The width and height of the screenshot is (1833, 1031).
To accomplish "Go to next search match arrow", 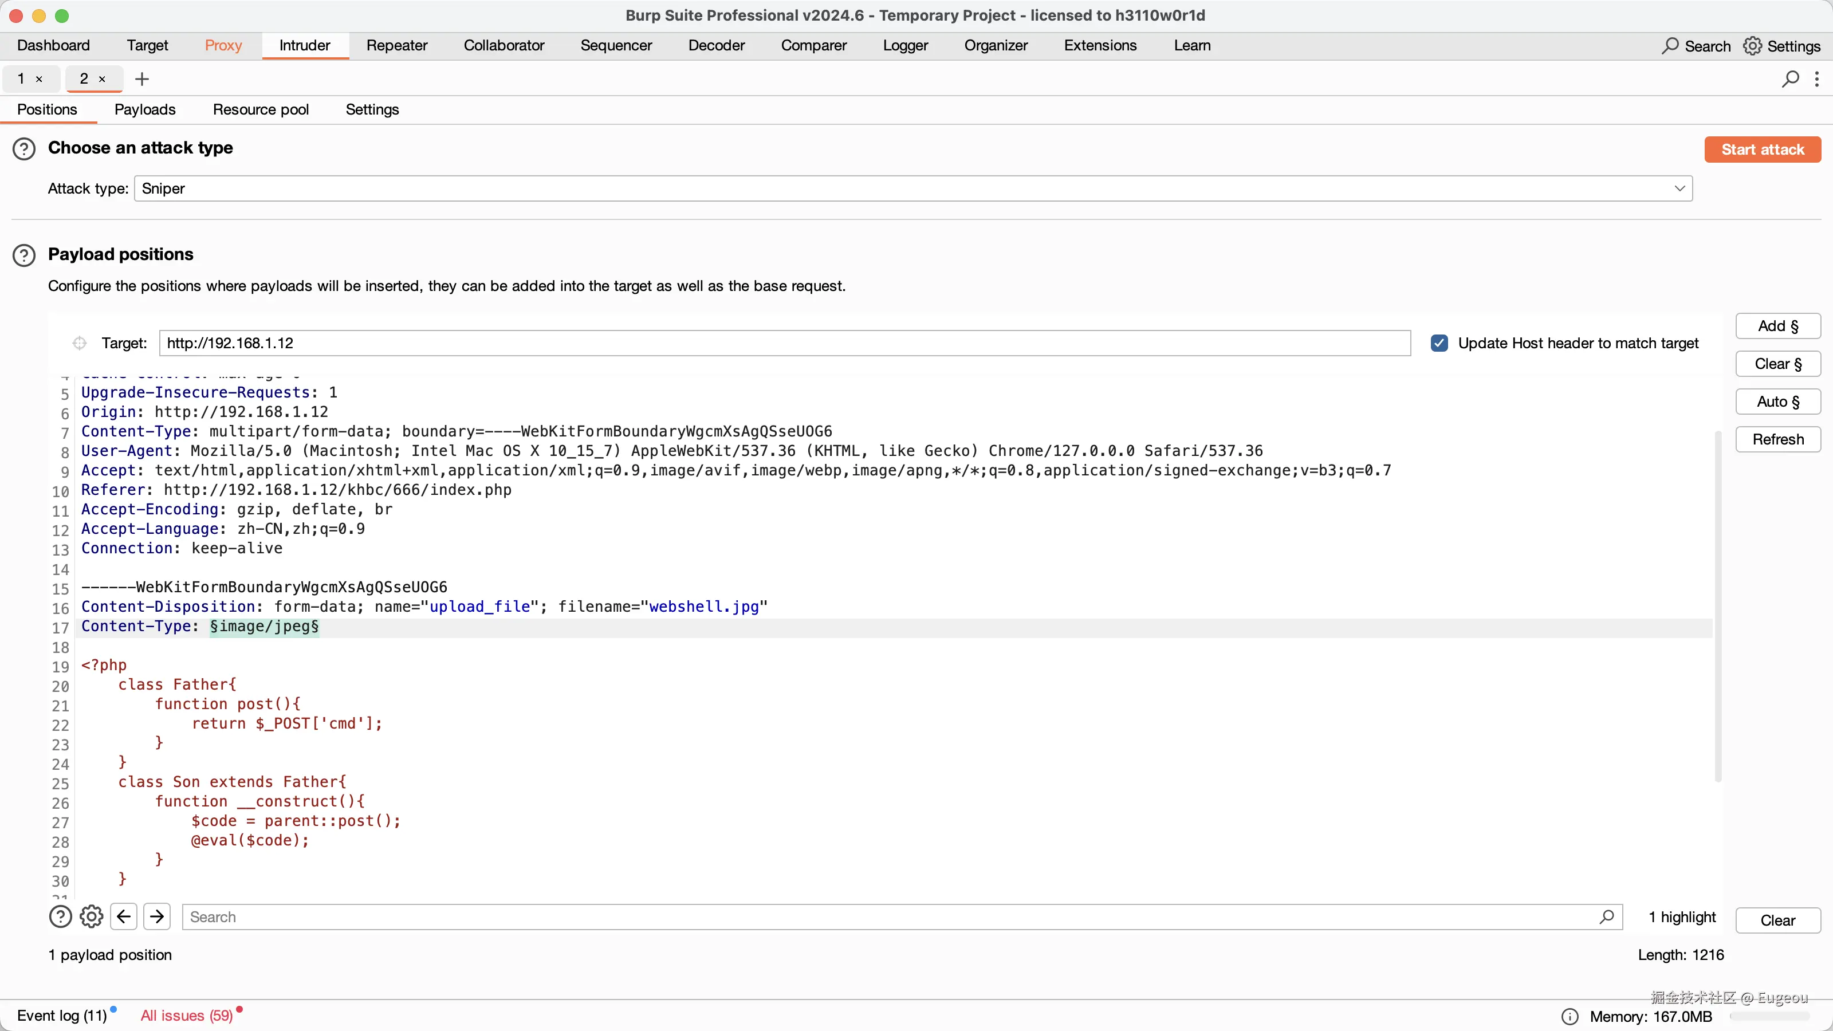I will coord(158,916).
